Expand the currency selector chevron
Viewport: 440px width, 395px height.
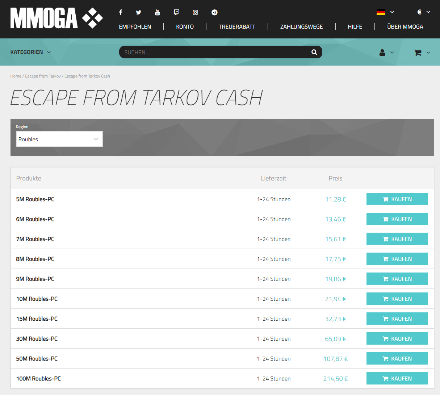tap(428, 12)
